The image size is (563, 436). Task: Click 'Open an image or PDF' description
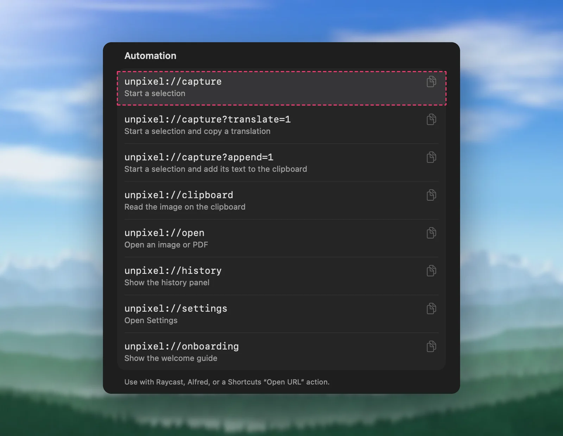click(x=166, y=245)
